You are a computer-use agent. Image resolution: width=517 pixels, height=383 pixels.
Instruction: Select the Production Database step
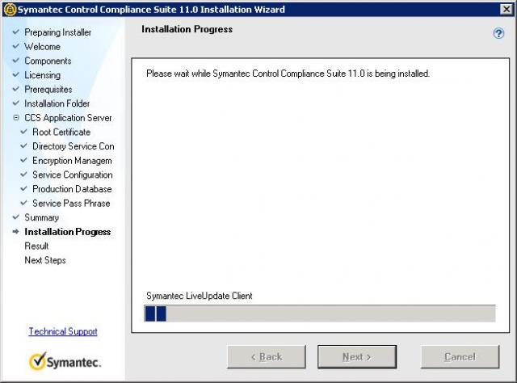[x=72, y=189]
